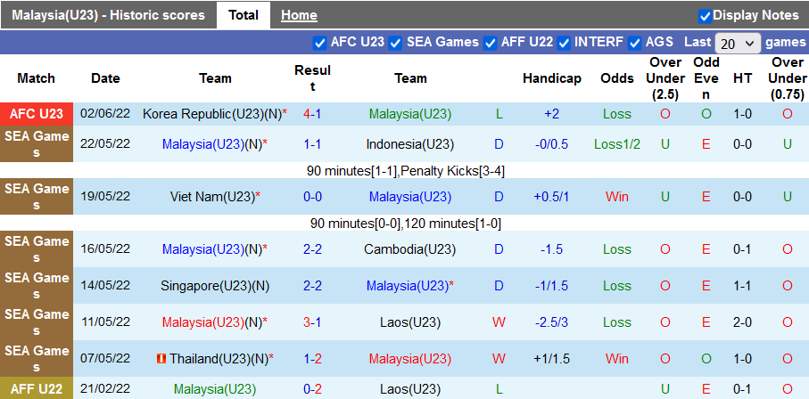The height and width of the screenshot is (399, 809).
Task: Open the 3-1 result against Laos(U23)
Action: pyautogui.click(x=312, y=322)
